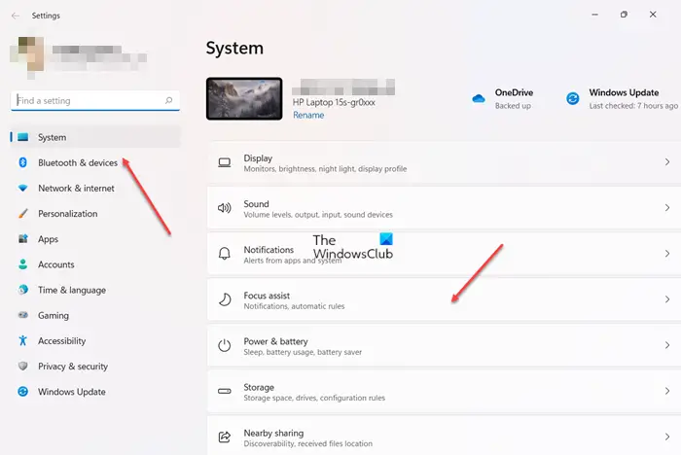Expand the Display row chevron
This screenshot has height=455, width=681.
click(x=667, y=162)
